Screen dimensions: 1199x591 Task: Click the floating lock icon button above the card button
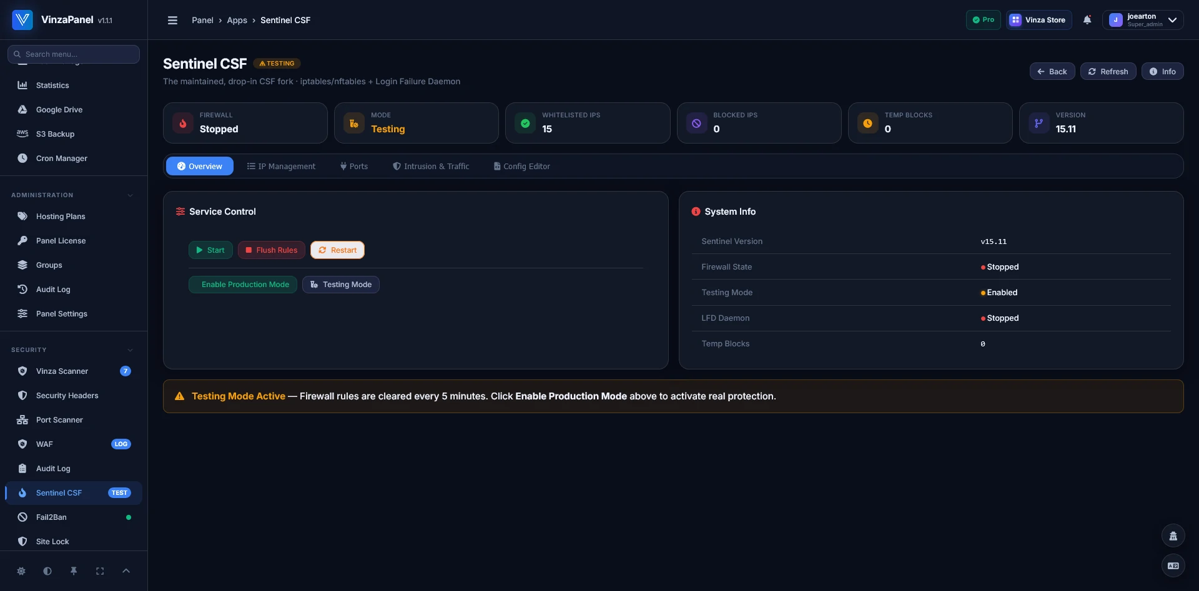coord(1173,536)
